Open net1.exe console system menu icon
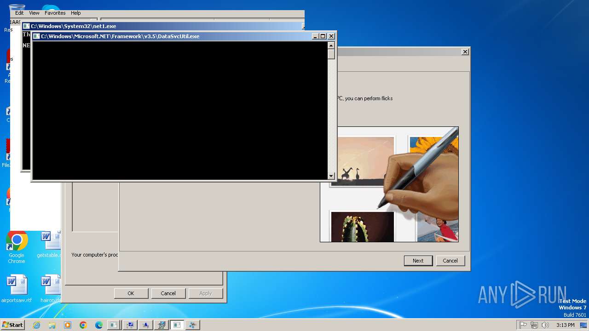This screenshot has width=589, height=331. [x=26, y=26]
